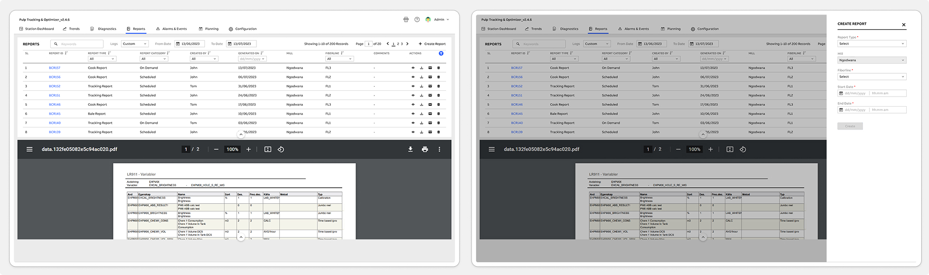929x275 pixels.
Task: Delete the BCR156 report using the trash icon
Action: click(438, 77)
